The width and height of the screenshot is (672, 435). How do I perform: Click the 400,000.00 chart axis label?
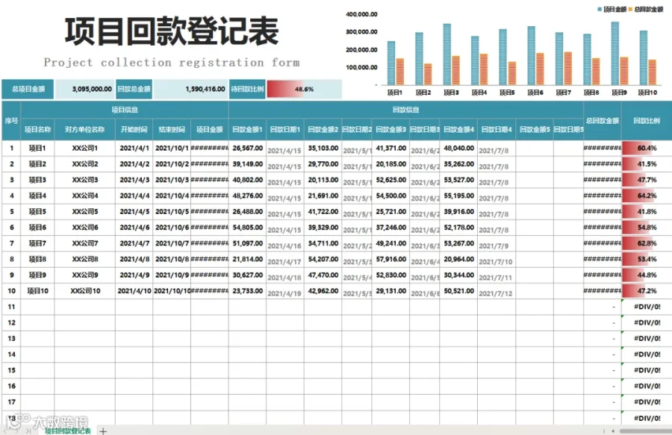pos(361,14)
